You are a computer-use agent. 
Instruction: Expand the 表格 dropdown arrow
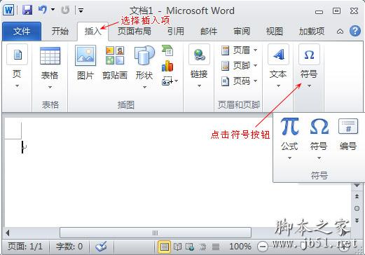pos(50,88)
